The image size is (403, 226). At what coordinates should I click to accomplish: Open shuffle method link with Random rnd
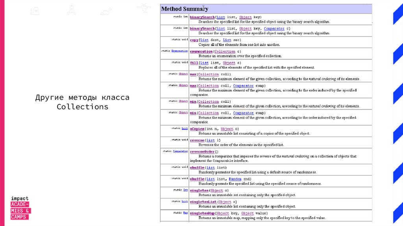(197, 179)
